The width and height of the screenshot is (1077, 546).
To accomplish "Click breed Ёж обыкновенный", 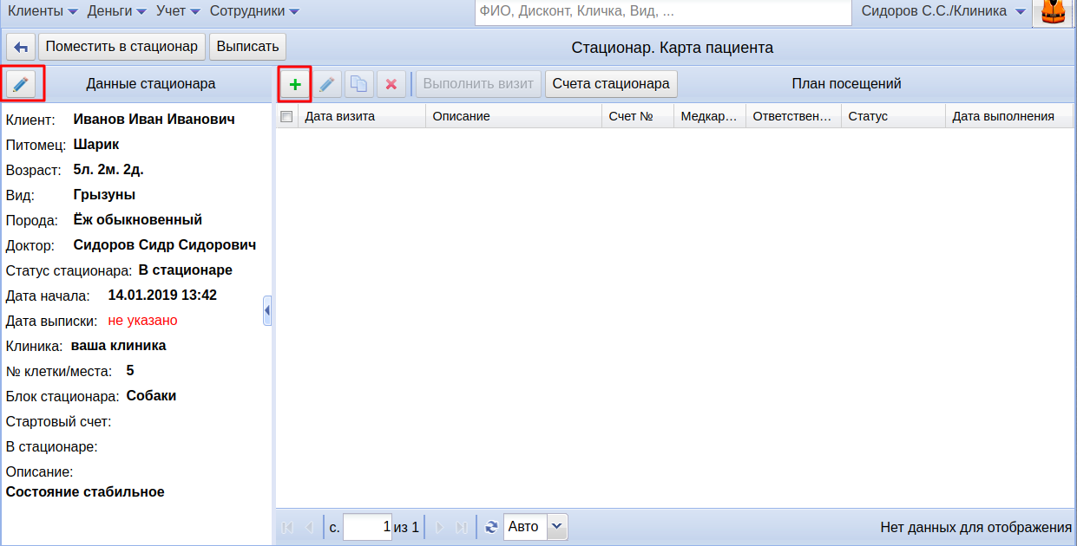I will point(138,220).
